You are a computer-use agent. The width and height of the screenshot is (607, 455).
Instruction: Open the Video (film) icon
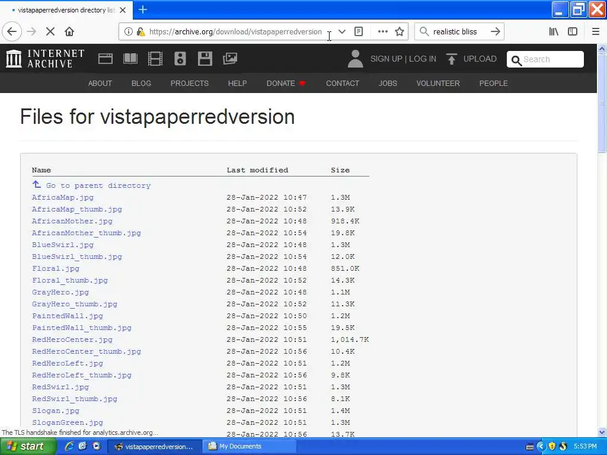(155, 59)
